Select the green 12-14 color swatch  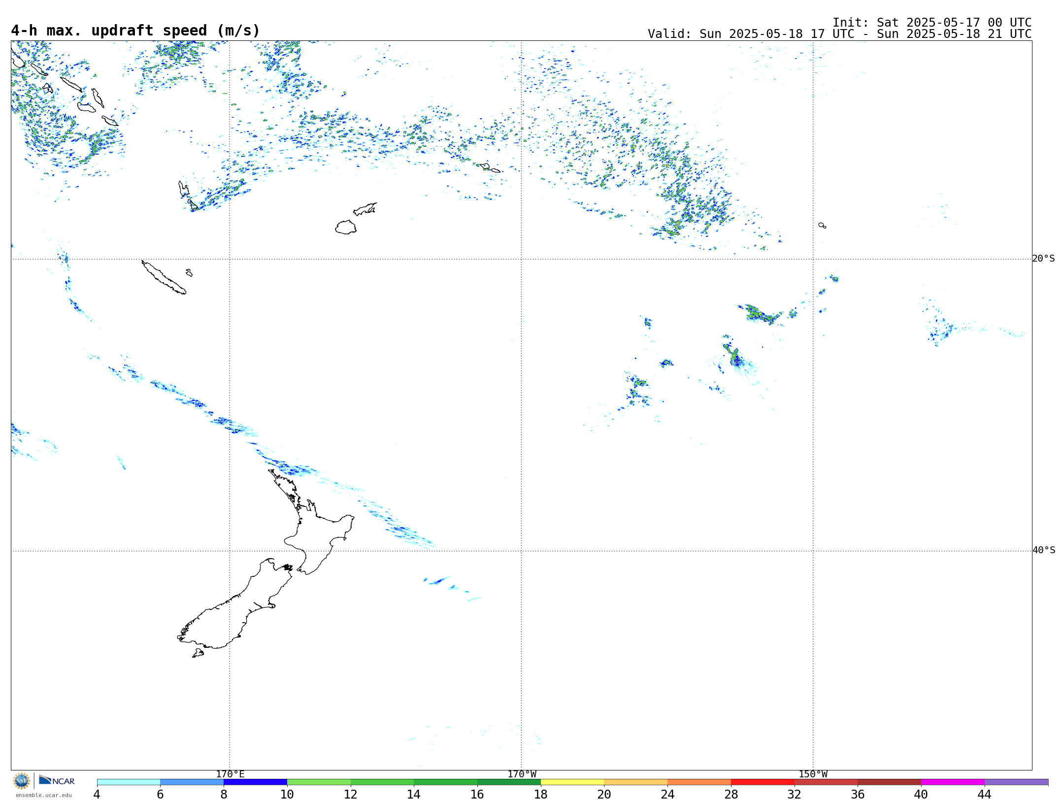point(382,782)
